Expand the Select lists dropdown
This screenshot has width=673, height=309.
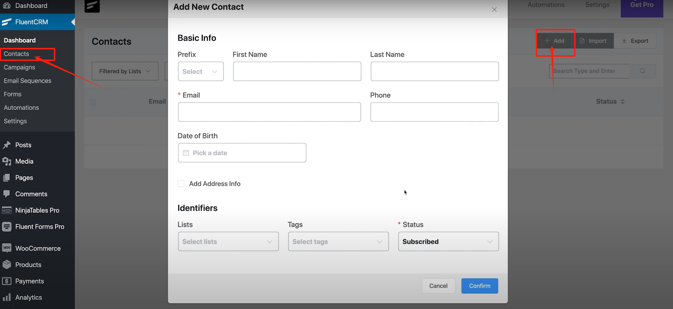click(228, 242)
